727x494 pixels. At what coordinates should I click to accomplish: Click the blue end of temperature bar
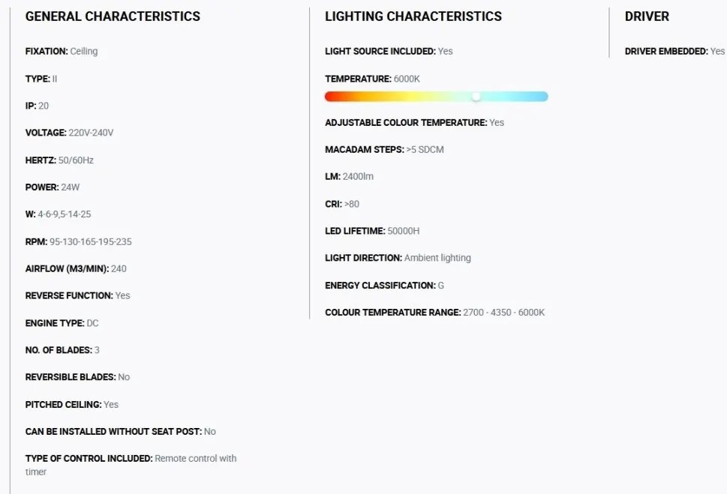542,97
